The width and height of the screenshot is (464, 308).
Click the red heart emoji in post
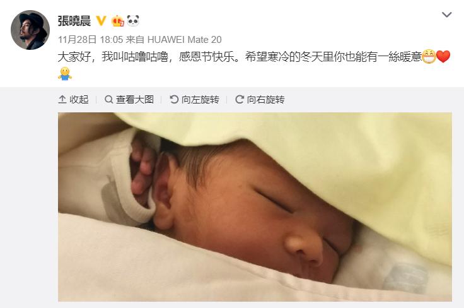[443, 57]
